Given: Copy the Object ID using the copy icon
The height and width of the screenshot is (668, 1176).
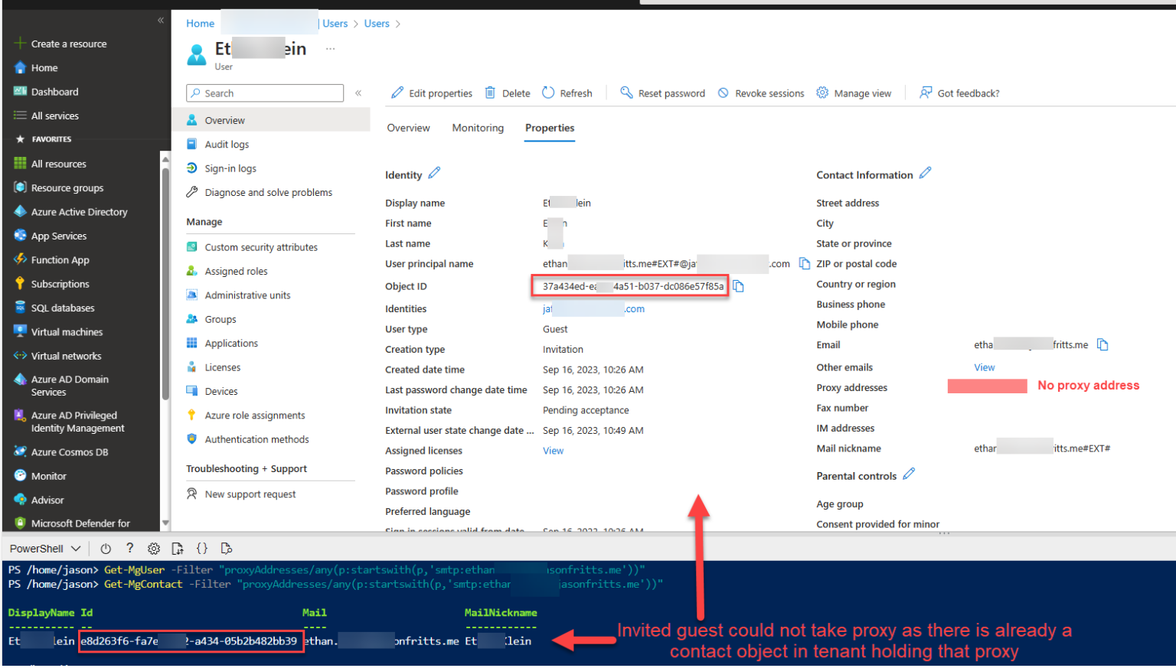Looking at the screenshot, I should [737, 285].
